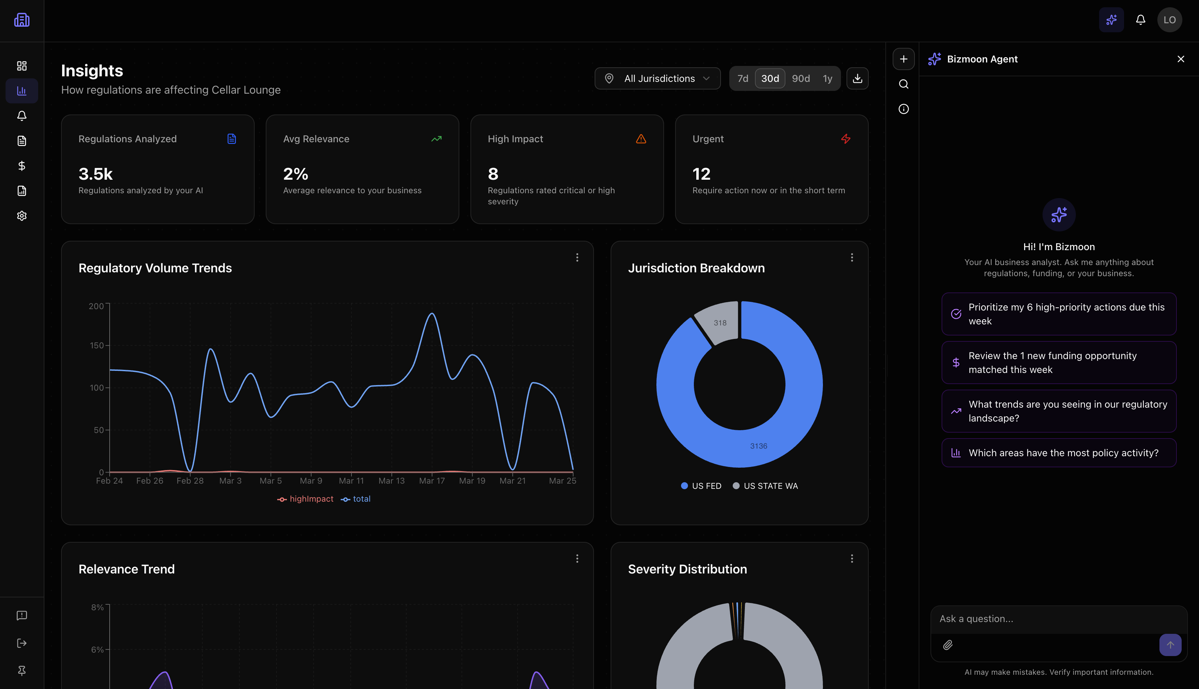Open Regulatory Volume Trends options menu
1199x689 pixels.
(x=577, y=257)
